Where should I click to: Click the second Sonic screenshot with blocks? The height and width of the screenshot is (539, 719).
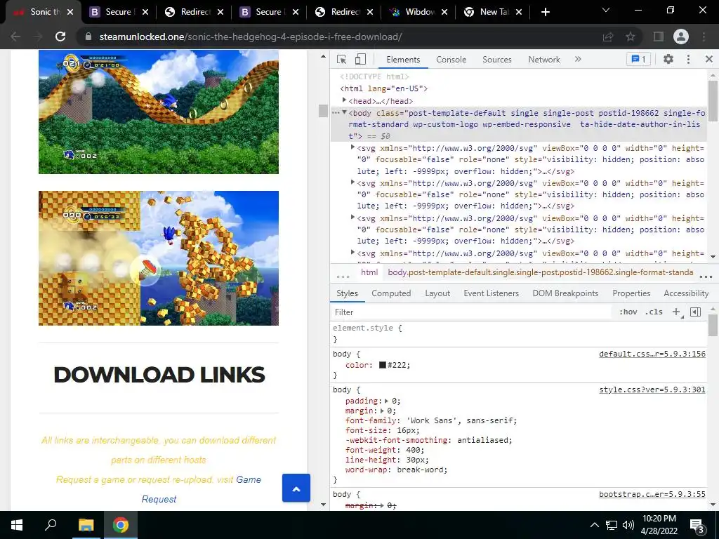pos(159,258)
